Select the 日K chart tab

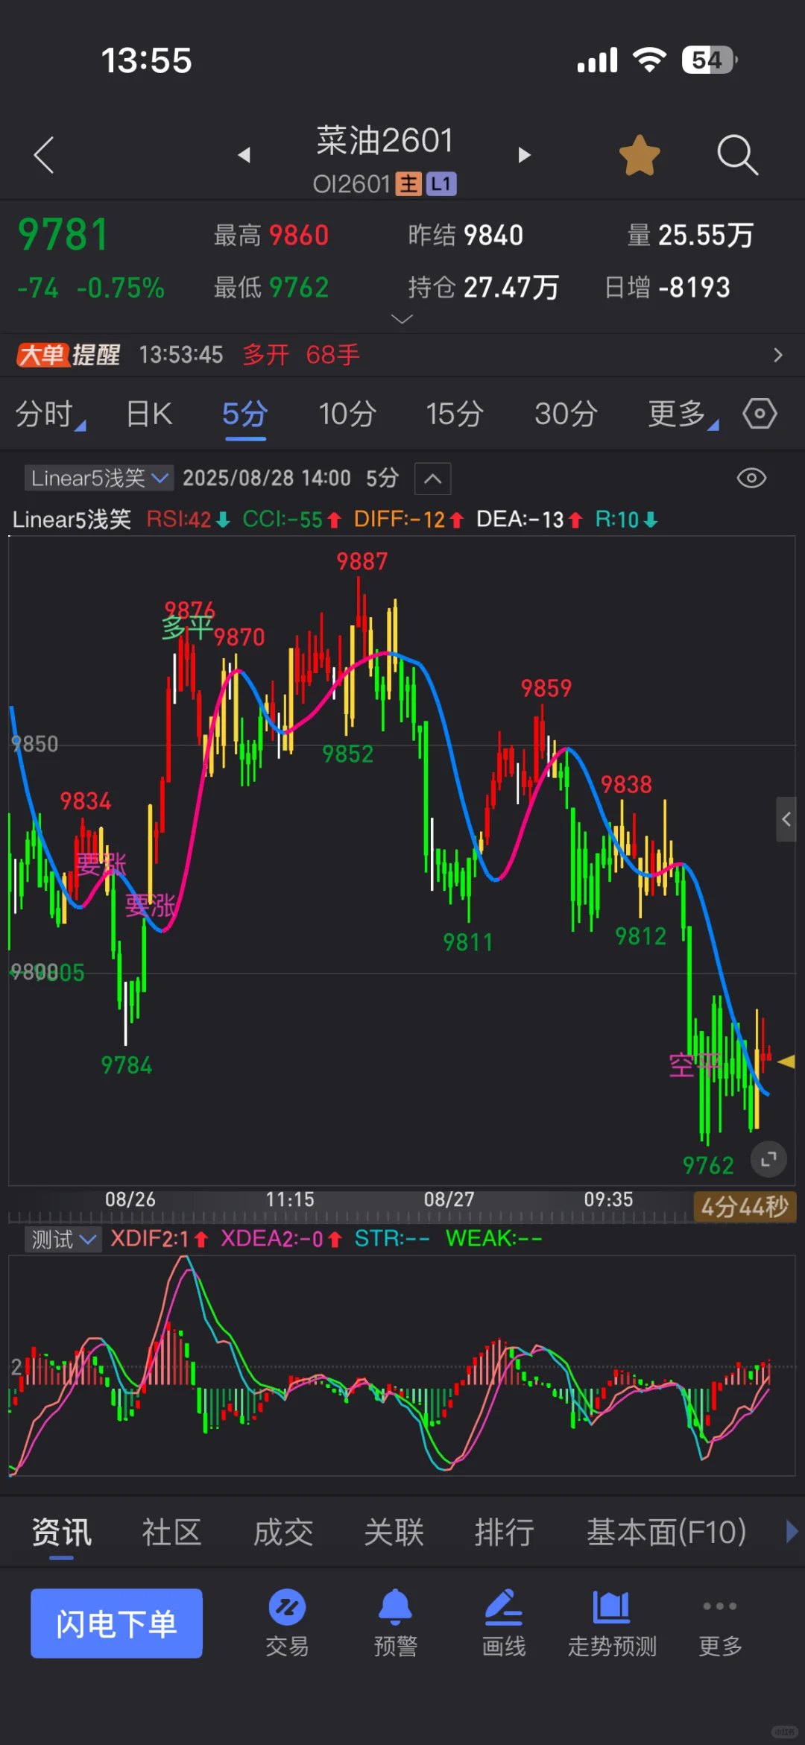149,414
